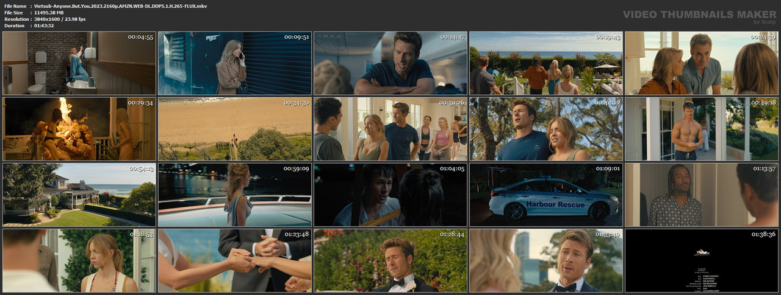Choose the thumbnail at 01:33:40

tap(546, 260)
